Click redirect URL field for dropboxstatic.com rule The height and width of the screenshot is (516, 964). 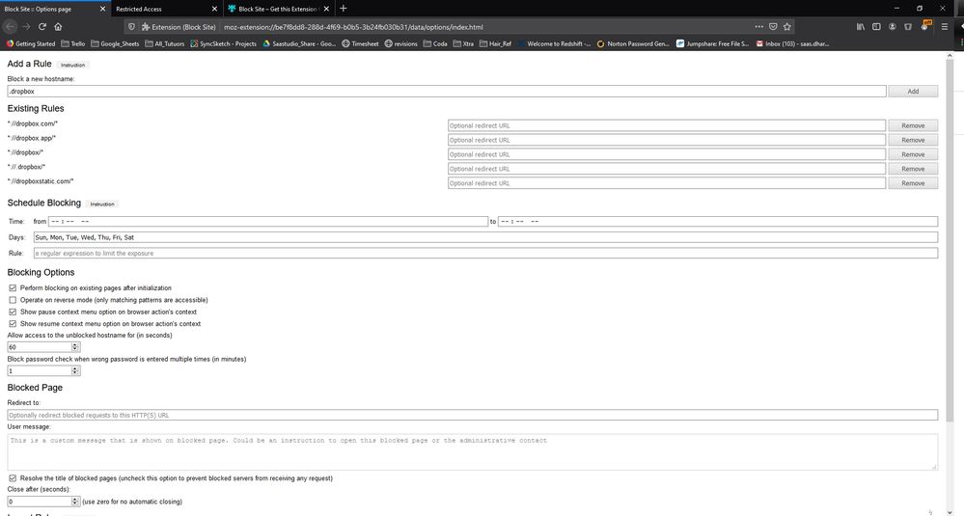[667, 183]
